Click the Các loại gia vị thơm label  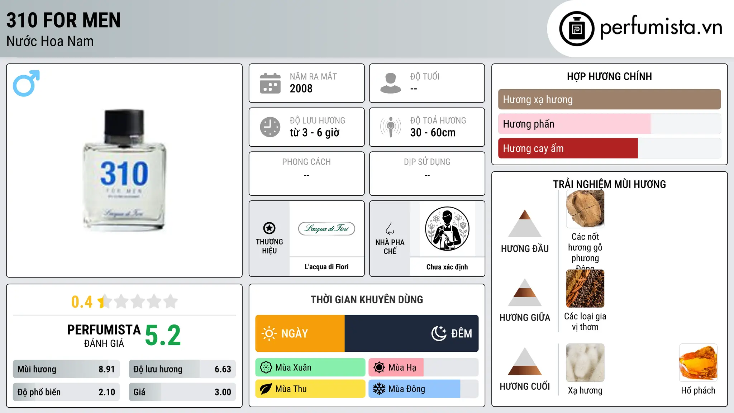point(585,322)
